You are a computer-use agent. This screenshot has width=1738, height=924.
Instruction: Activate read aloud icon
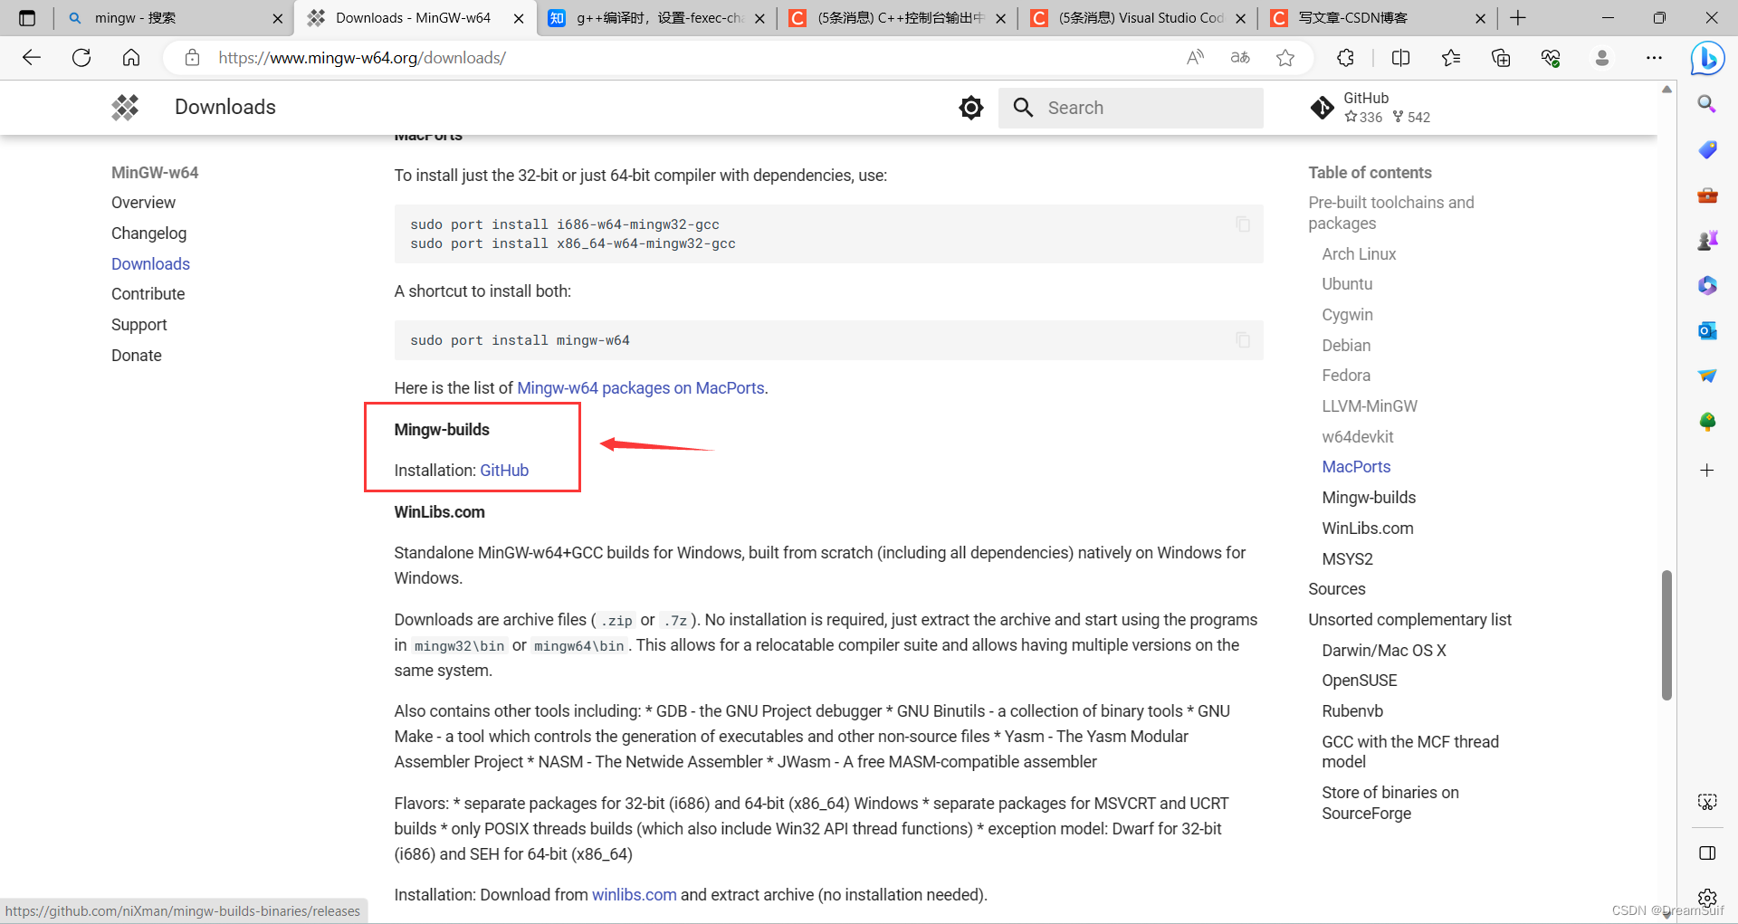tap(1196, 58)
